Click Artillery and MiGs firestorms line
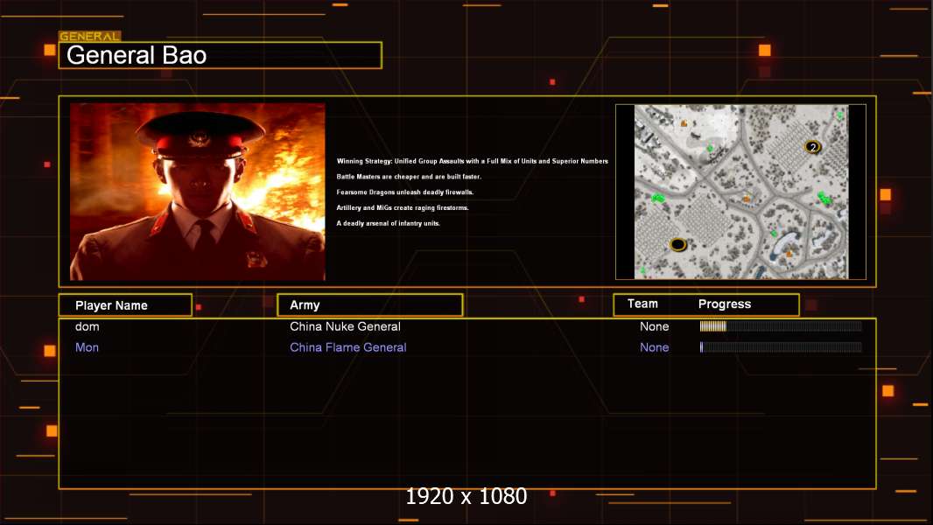Image resolution: width=933 pixels, height=525 pixels. [403, 207]
